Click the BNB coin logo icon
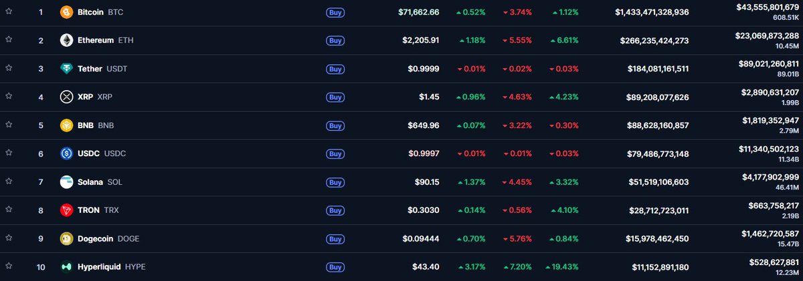The image size is (803, 281). point(66,125)
